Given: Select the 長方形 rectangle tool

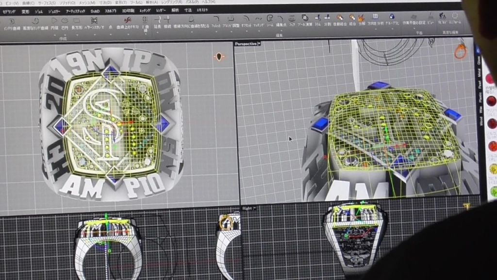Looking at the screenshot, I should click(x=77, y=24).
